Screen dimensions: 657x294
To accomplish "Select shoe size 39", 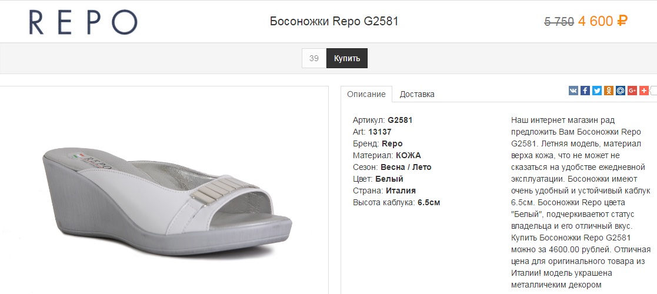I will point(314,58).
